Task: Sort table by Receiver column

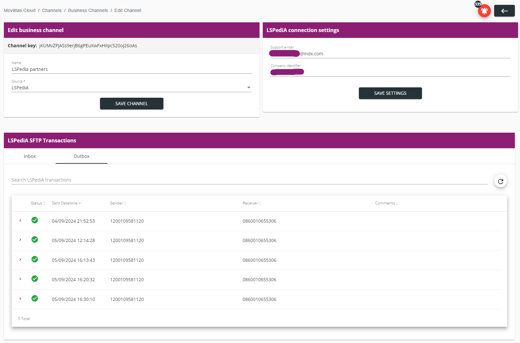Action: 252,203
